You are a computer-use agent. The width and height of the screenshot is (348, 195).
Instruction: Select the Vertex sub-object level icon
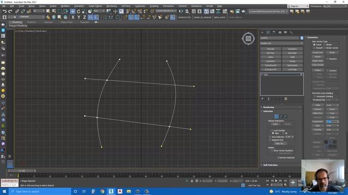click(x=277, y=116)
